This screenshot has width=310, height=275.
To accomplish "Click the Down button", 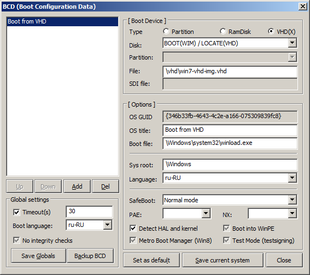I will click(48, 186).
